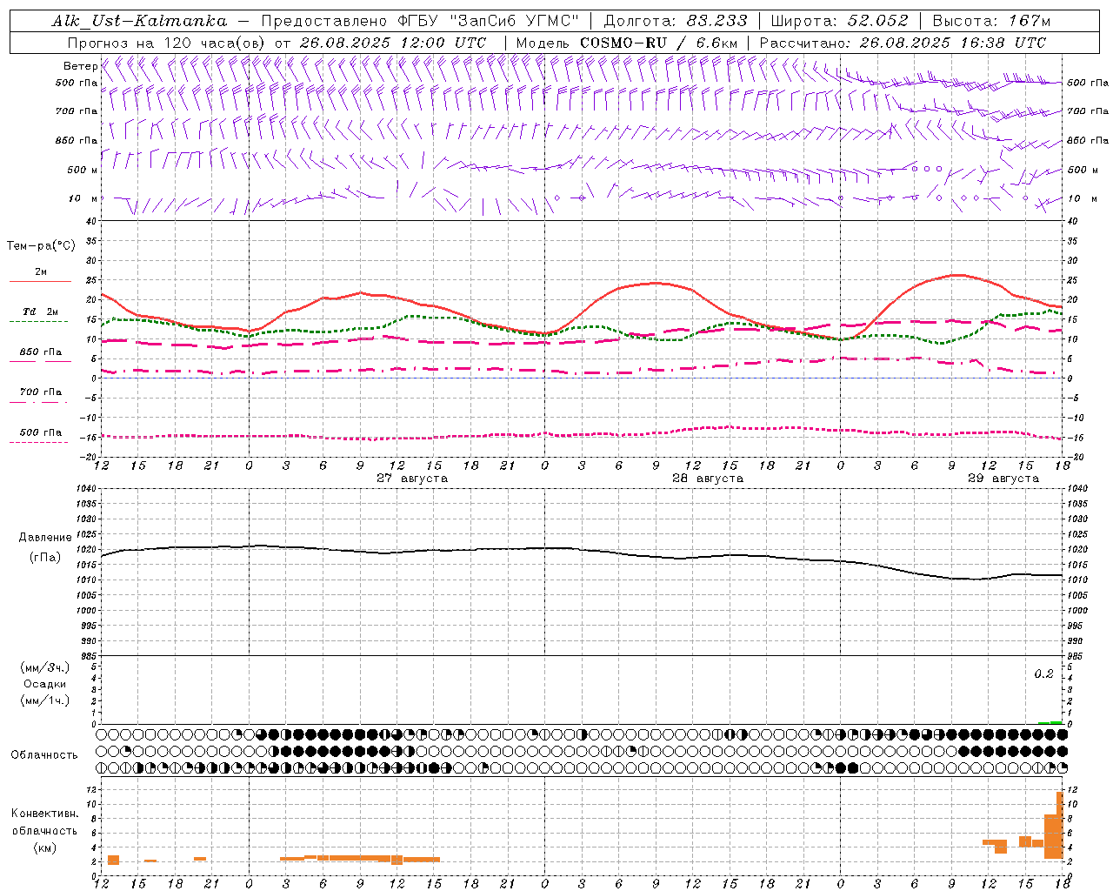Click the Облачность cloud cover label
Viewport: 1113px width, 891px height.
[44, 754]
